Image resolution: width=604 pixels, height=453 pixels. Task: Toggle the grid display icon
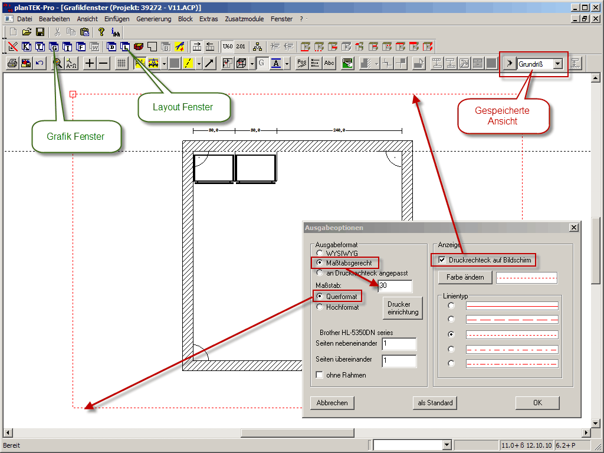click(121, 64)
